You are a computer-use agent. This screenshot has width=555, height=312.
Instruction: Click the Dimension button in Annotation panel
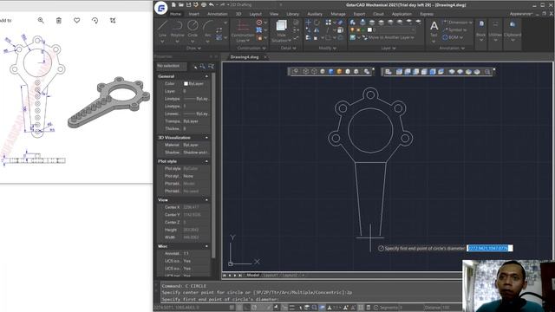[x=458, y=23]
